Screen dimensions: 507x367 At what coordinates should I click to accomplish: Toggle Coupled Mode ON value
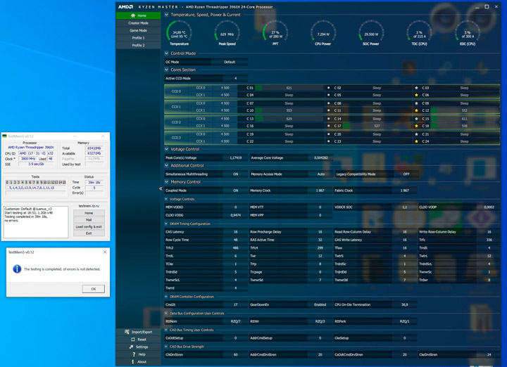[236, 191]
